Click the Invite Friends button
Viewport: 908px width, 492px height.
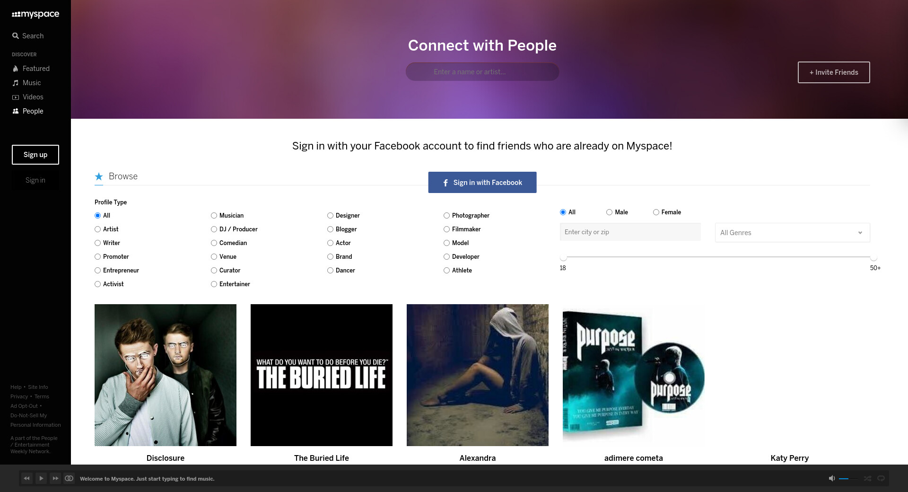(x=833, y=72)
